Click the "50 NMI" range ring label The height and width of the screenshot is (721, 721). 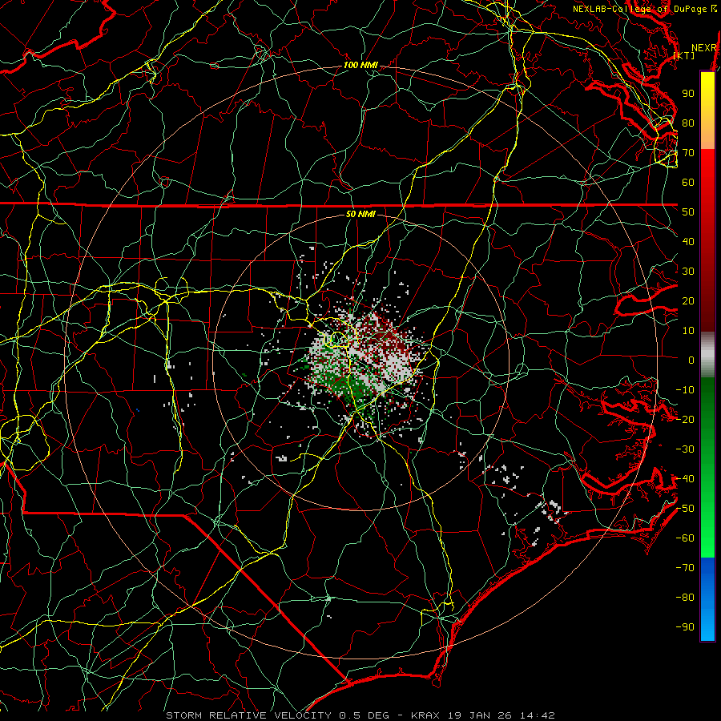360,214
